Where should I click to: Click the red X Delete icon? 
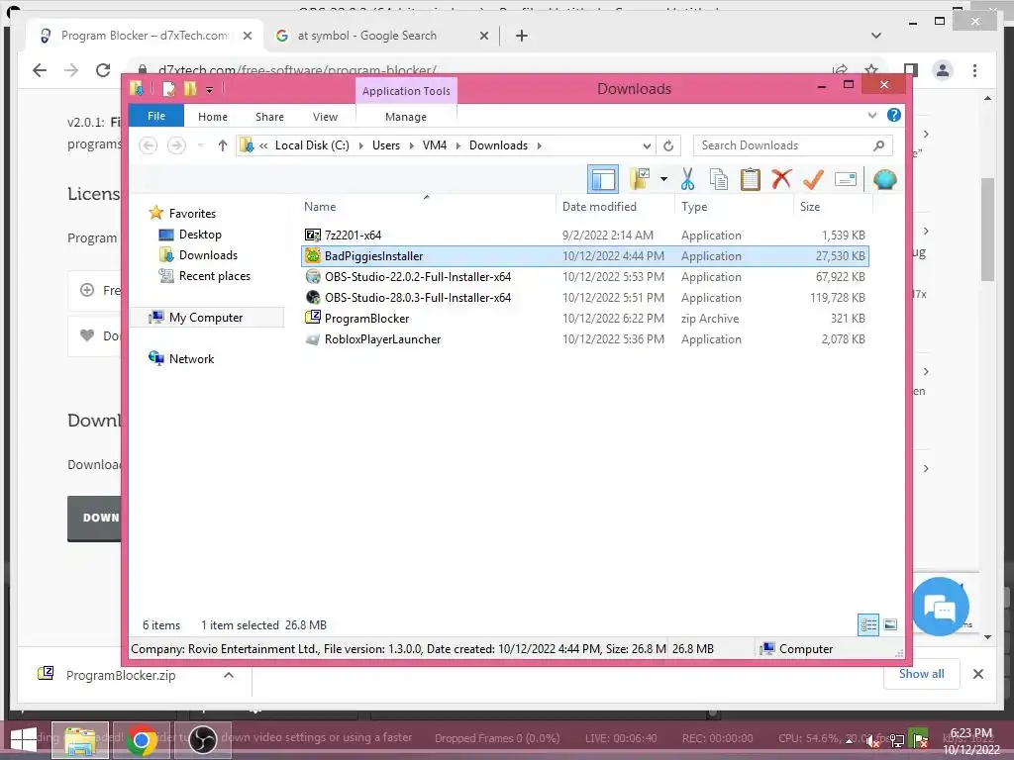pos(781,178)
